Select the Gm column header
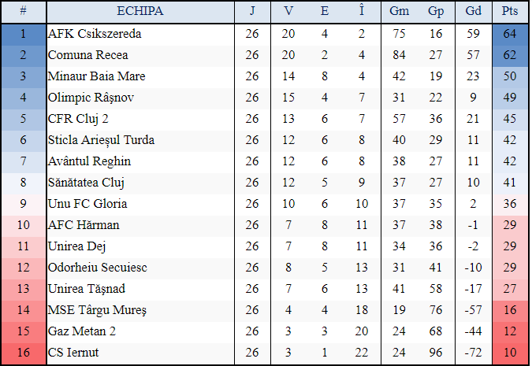532x366 pixels. tap(399, 11)
